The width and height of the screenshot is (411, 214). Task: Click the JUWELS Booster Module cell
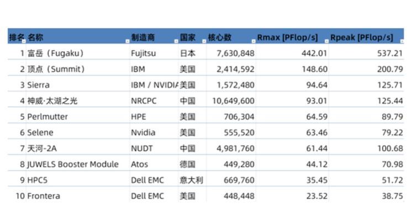pyautogui.click(x=78, y=164)
